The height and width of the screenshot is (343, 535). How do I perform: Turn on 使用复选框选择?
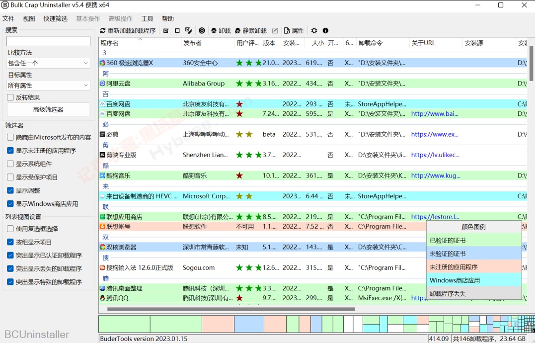click(x=10, y=229)
